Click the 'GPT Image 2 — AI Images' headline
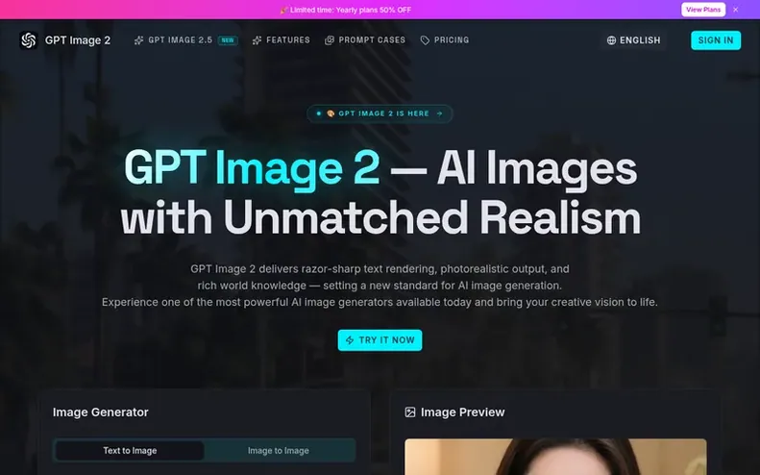 pyautogui.click(x=380, y=168)
